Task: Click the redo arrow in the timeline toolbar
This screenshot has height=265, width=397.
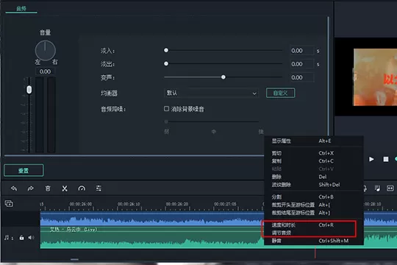Action: pos(31,188)
